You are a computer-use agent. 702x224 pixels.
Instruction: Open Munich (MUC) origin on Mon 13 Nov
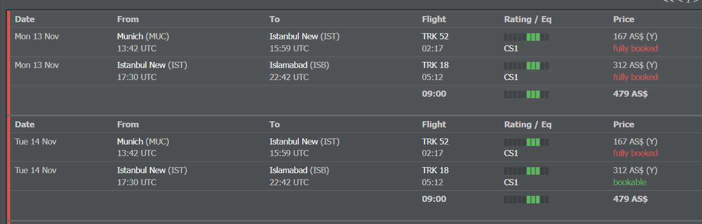pyautogui.click(x=143, y=36)
